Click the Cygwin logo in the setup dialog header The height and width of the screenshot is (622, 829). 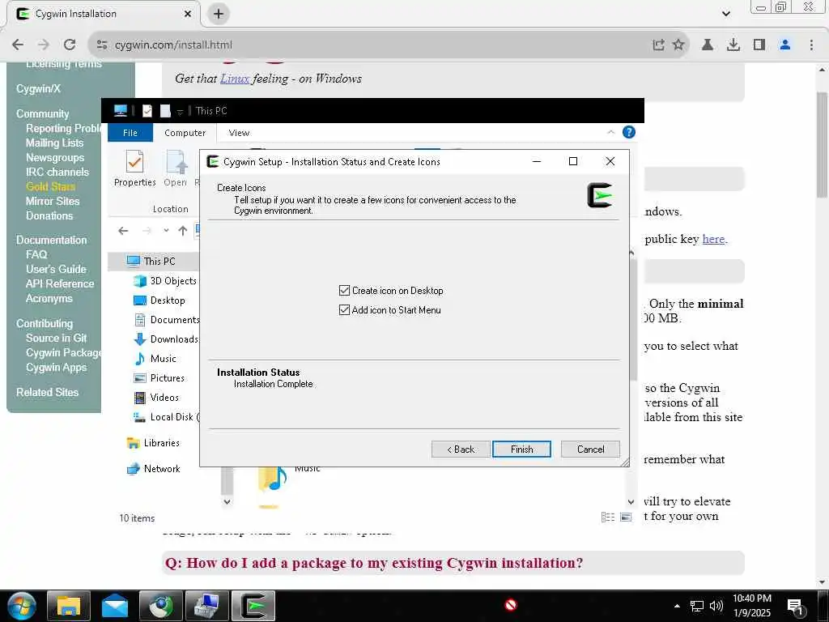600,196
